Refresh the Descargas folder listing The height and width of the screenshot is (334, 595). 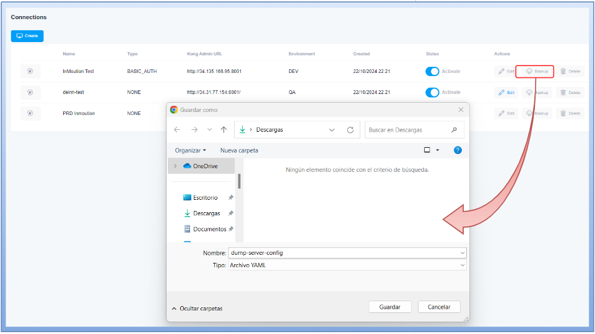point(350,130)
